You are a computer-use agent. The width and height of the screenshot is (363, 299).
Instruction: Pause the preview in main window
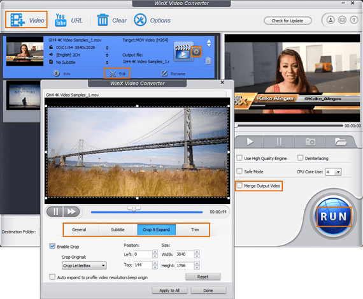click(279, 142)
